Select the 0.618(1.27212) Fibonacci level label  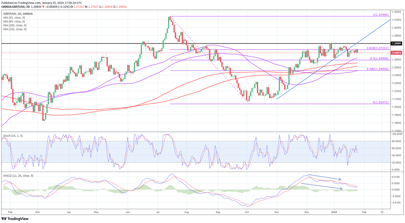tap(378, 48)
